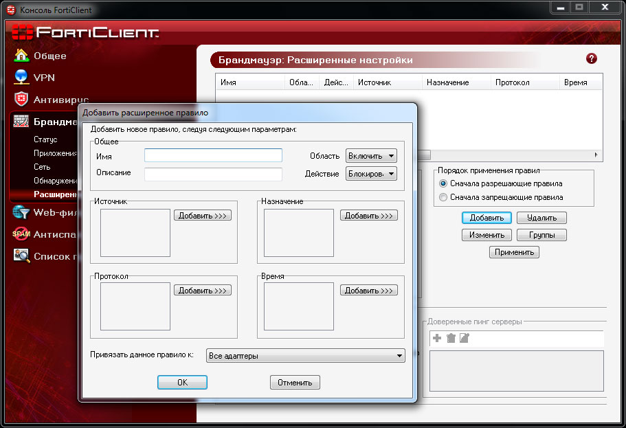Open firewall 'Обнаружение' submenu item
Image resolution: width=626 pixels, height=428 pixels.
(56, 181)
